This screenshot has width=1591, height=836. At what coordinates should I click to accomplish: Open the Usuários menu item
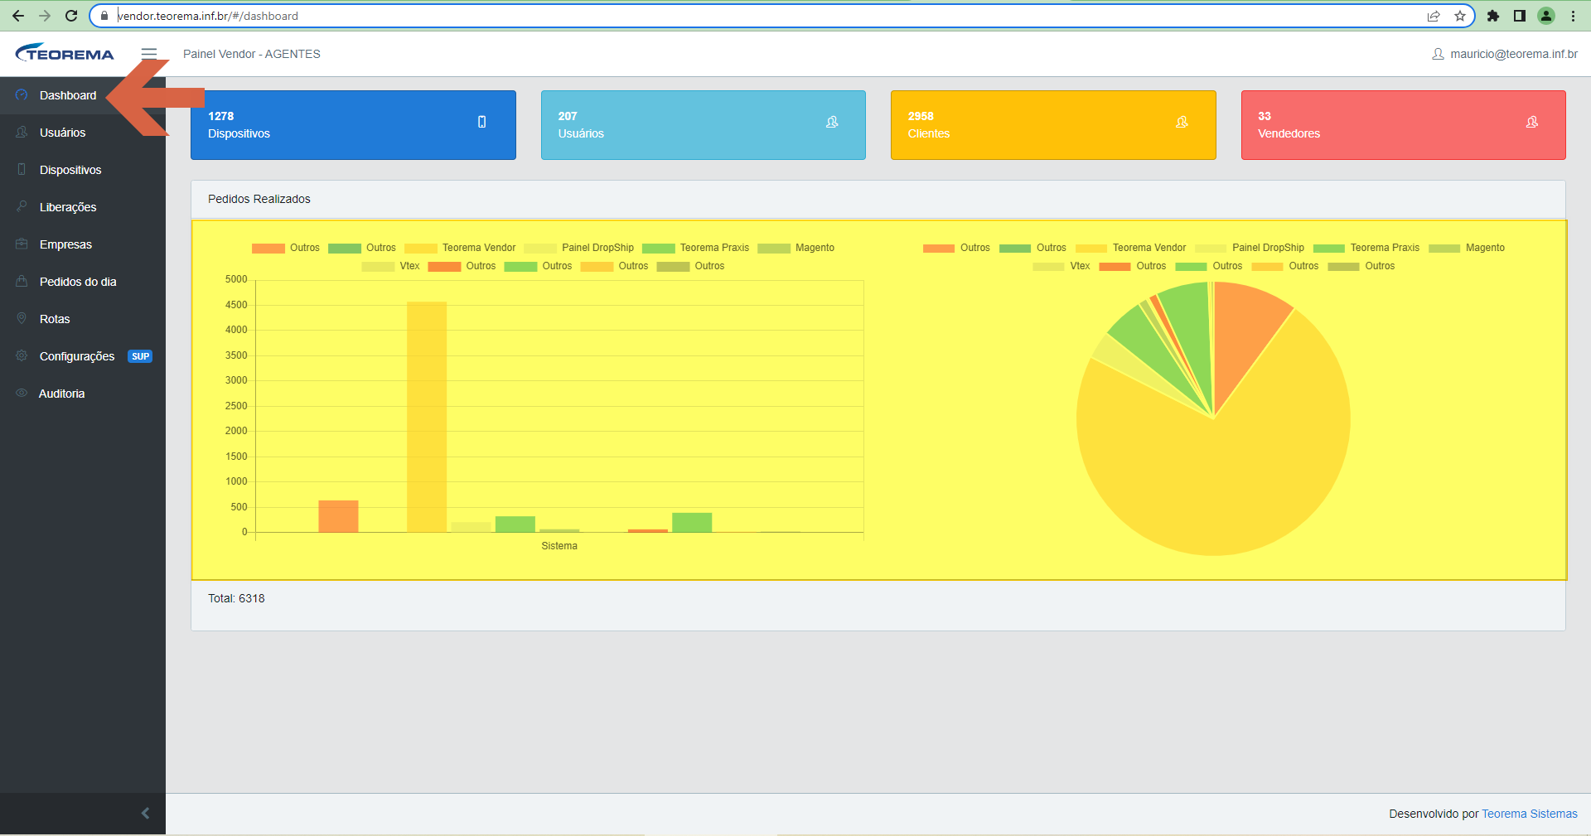(83, 133)
